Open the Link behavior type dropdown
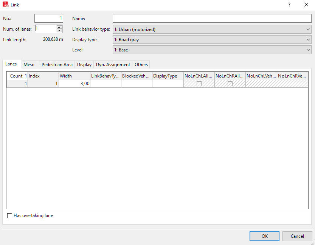The height and width of the screenshot is (245, 315). click(212, 29)
